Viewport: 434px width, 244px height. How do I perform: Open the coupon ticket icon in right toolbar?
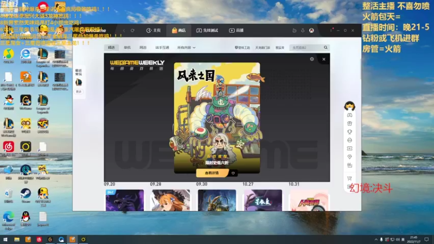tap(349, 149)
